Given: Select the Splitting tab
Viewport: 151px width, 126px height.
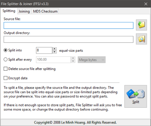Looking at the screenshot, I should tap(9, 11).
